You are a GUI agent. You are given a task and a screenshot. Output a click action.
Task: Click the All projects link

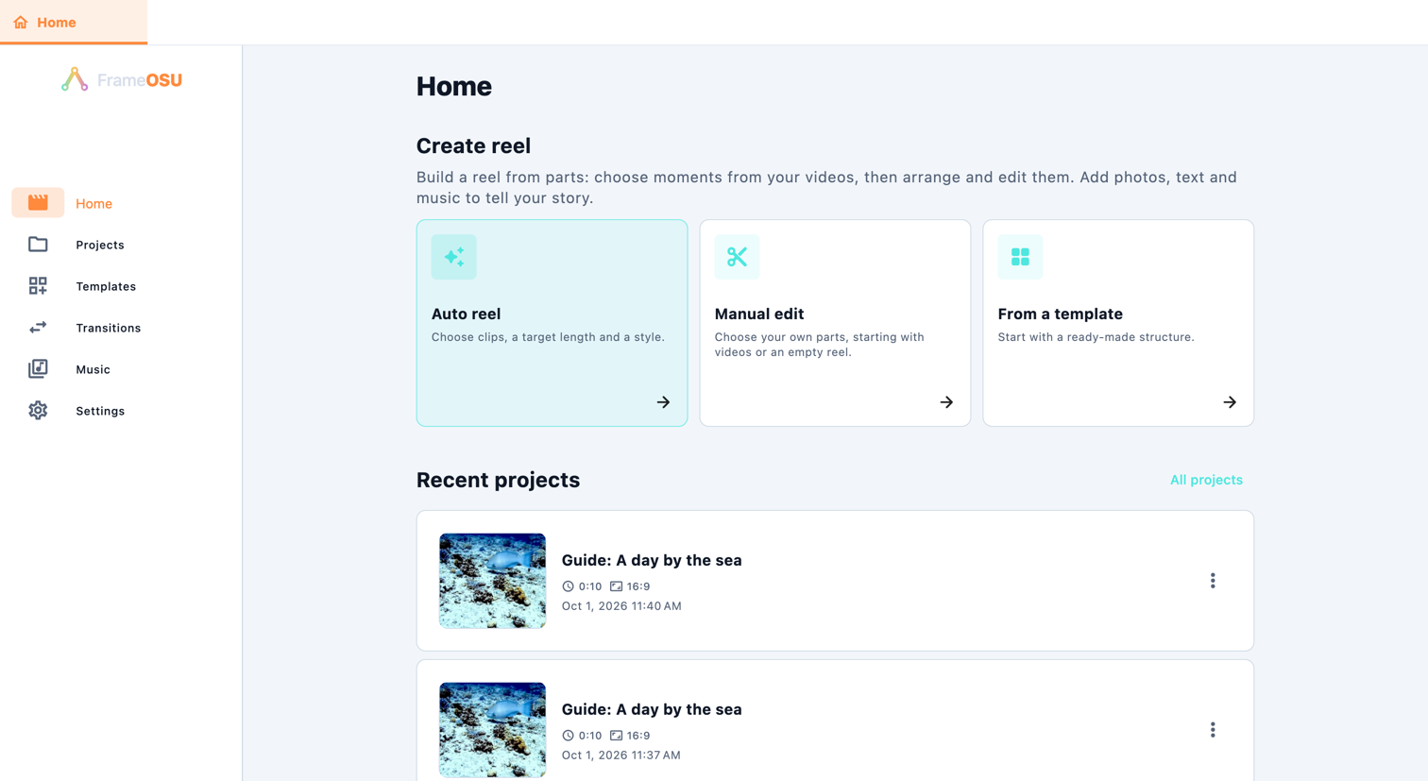tap(1206, 480)
